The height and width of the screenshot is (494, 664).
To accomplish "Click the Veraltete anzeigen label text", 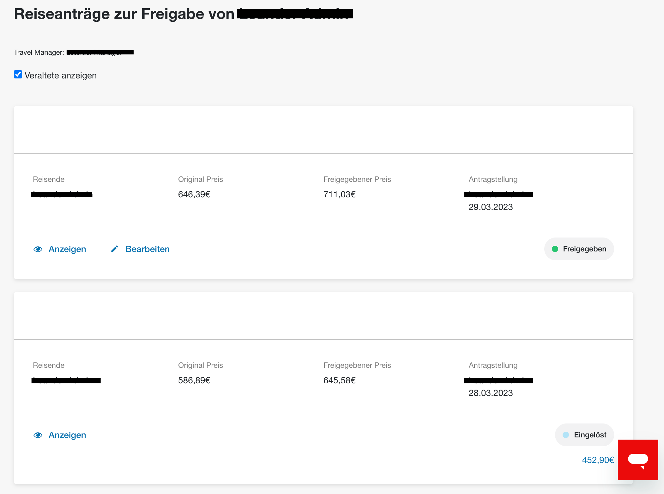I will [61, 76].
